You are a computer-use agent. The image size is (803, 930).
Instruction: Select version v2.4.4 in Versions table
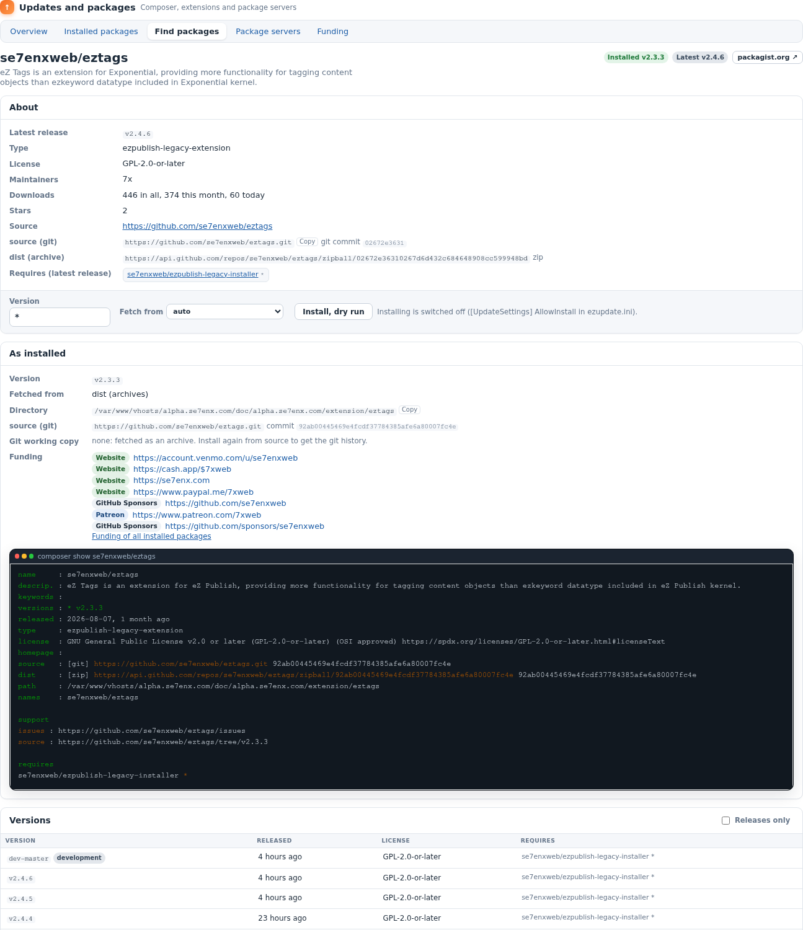21,919
